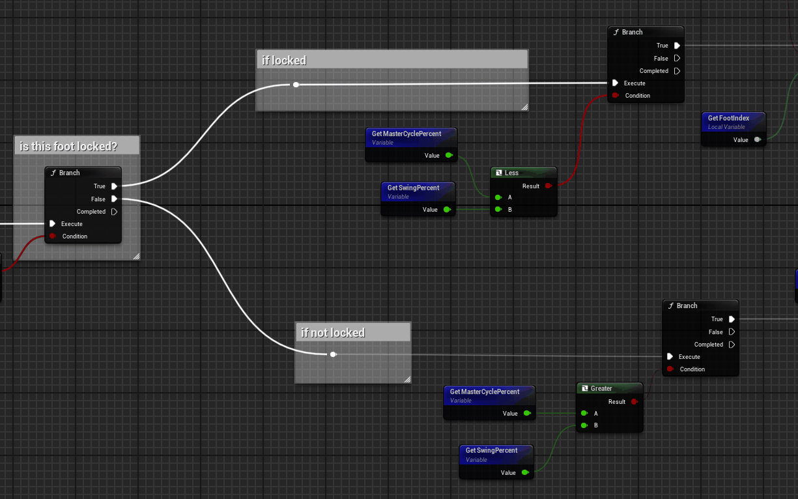
Task: Click the Execute pin on the Branch wired to Less
Action: (x=616, y=83)
